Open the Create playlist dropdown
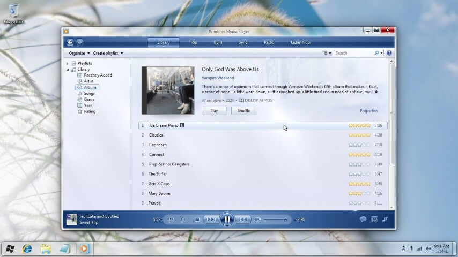This screenshot has width=458, height=257. [108, 53]
